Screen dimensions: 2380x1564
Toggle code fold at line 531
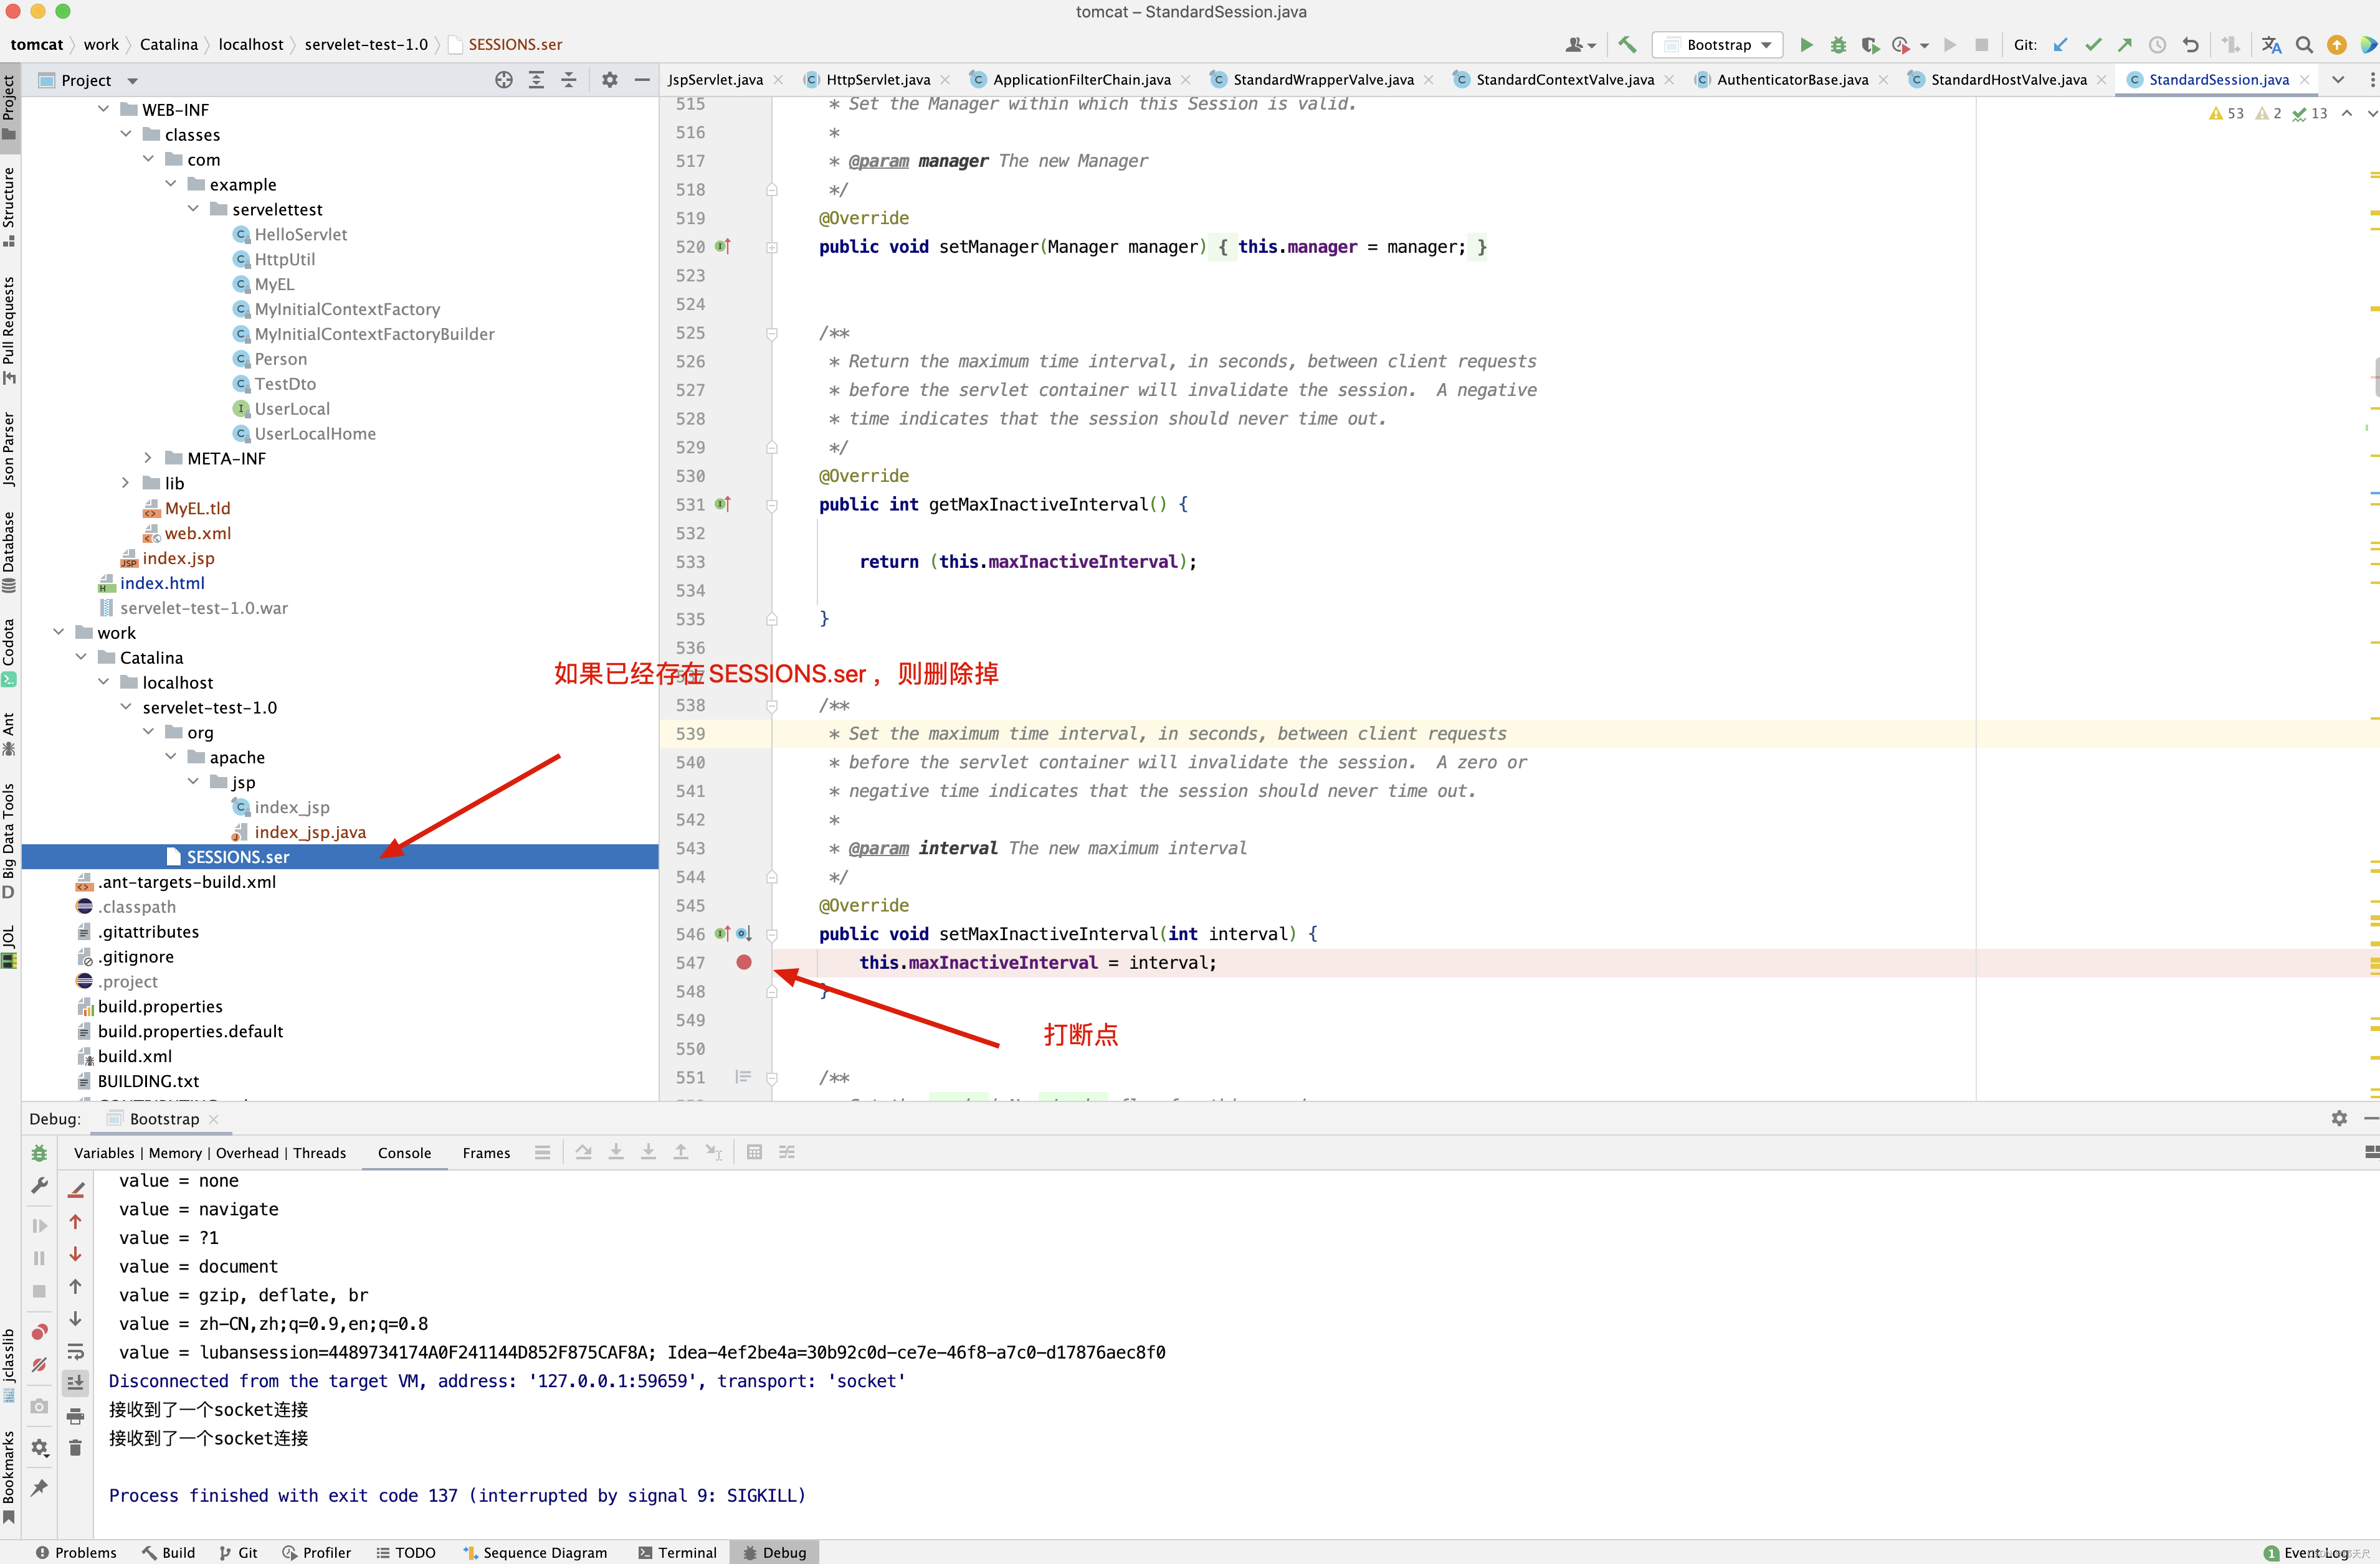[772, 506]
